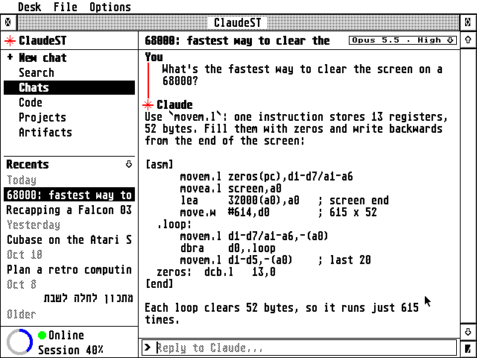
Task: Click the 'Older' label
Action: (22, 314)
